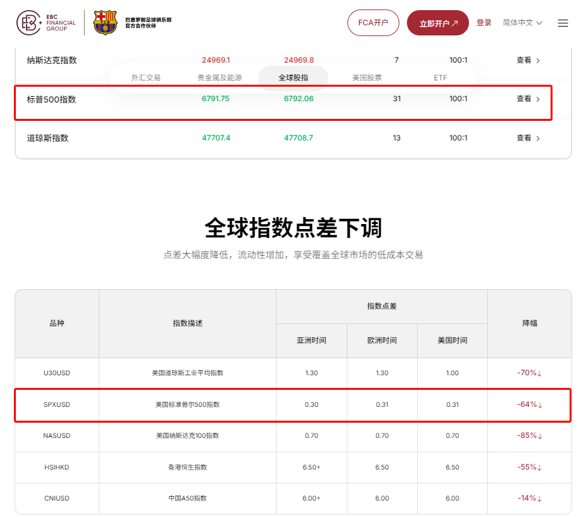This screenshot has height=517, width=581.
Task: Click the 登录 login link
Action: coord(484,22)
